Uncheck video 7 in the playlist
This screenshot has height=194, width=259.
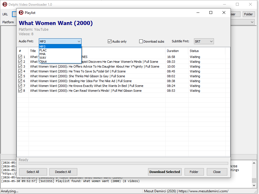tap(20, 86)
